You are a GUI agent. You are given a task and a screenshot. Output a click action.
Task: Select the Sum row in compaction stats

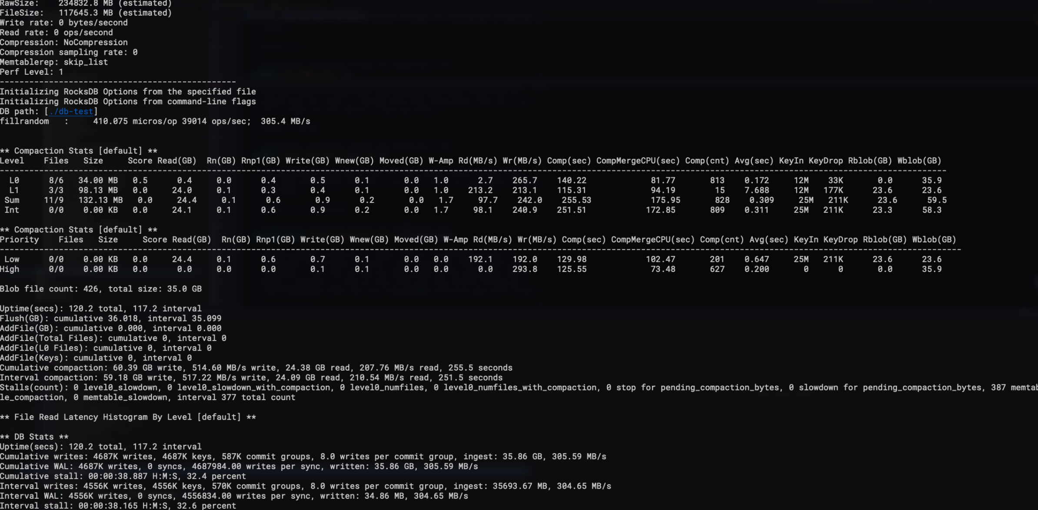261,200
